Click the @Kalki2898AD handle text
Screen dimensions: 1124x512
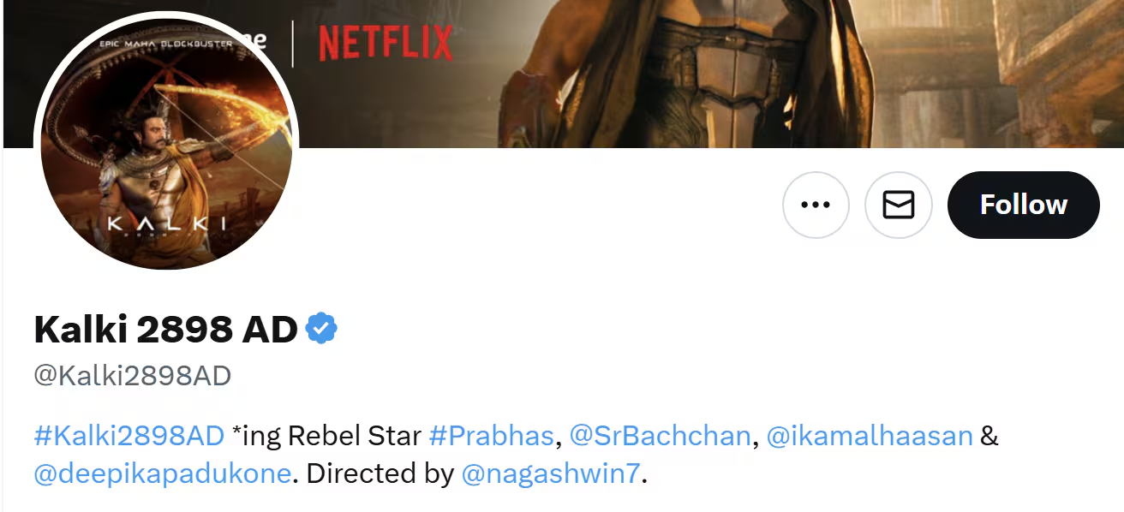[x=133, y=375]
